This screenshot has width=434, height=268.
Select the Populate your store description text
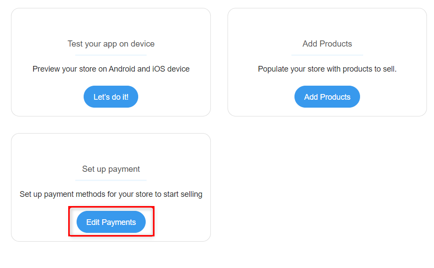tap(327, 69)
